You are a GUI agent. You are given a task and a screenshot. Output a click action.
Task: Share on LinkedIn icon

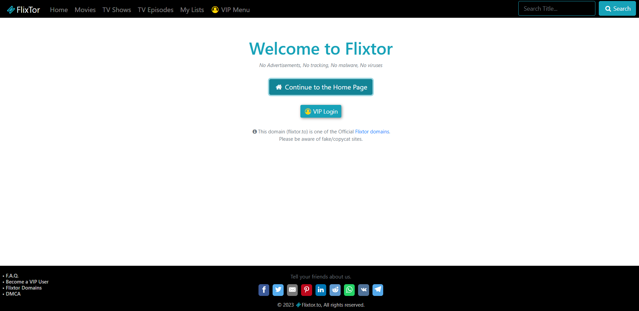point(321,290)
